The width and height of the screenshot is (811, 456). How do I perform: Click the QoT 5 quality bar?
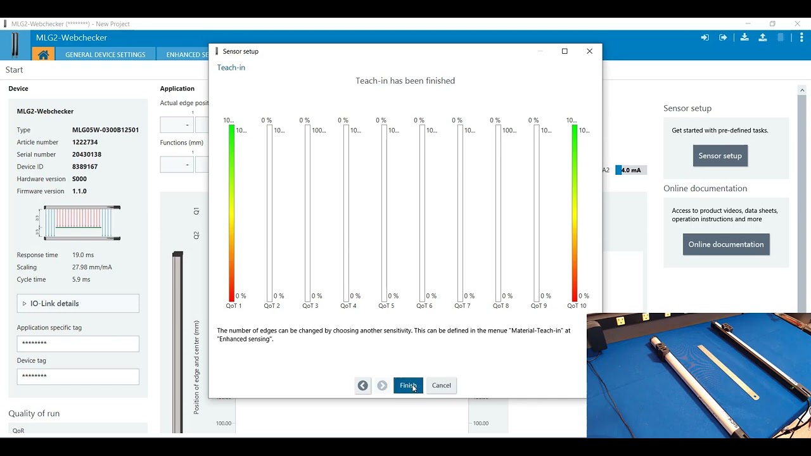(384, 213)
